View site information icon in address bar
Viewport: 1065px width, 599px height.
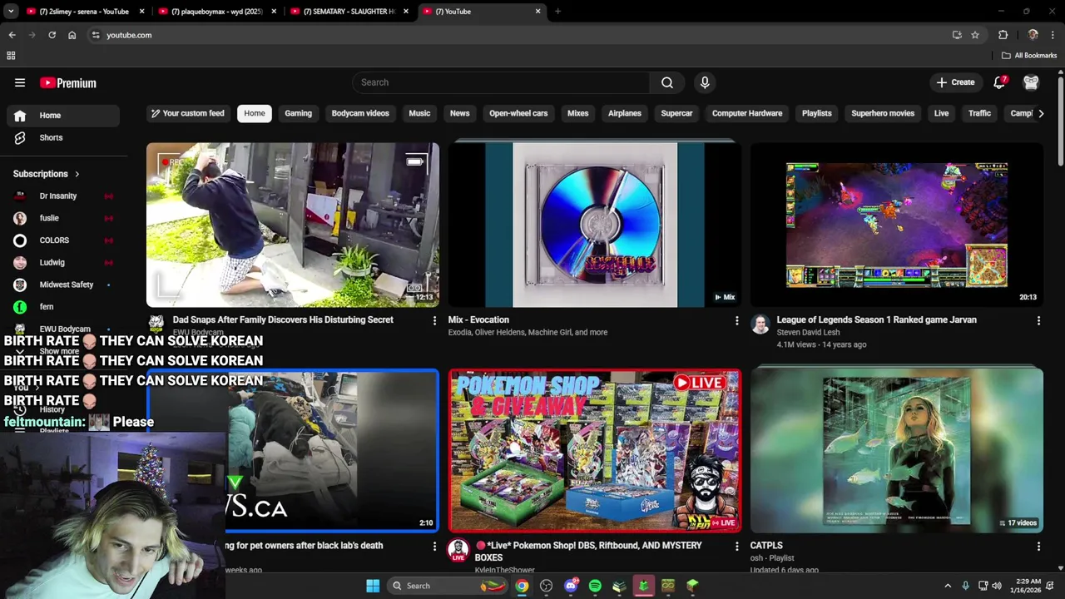[x=96, y=35]
